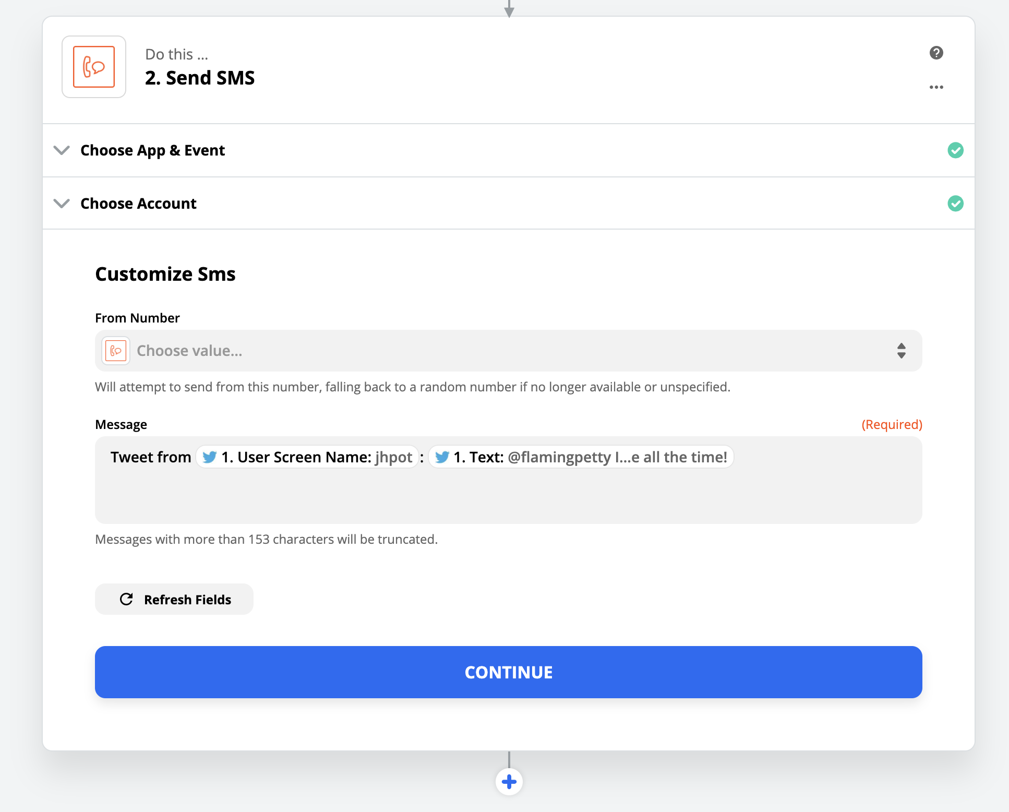Click the small SMS icon in From Number field
This screenshot has height=812, width=1009.
(116, 351)
